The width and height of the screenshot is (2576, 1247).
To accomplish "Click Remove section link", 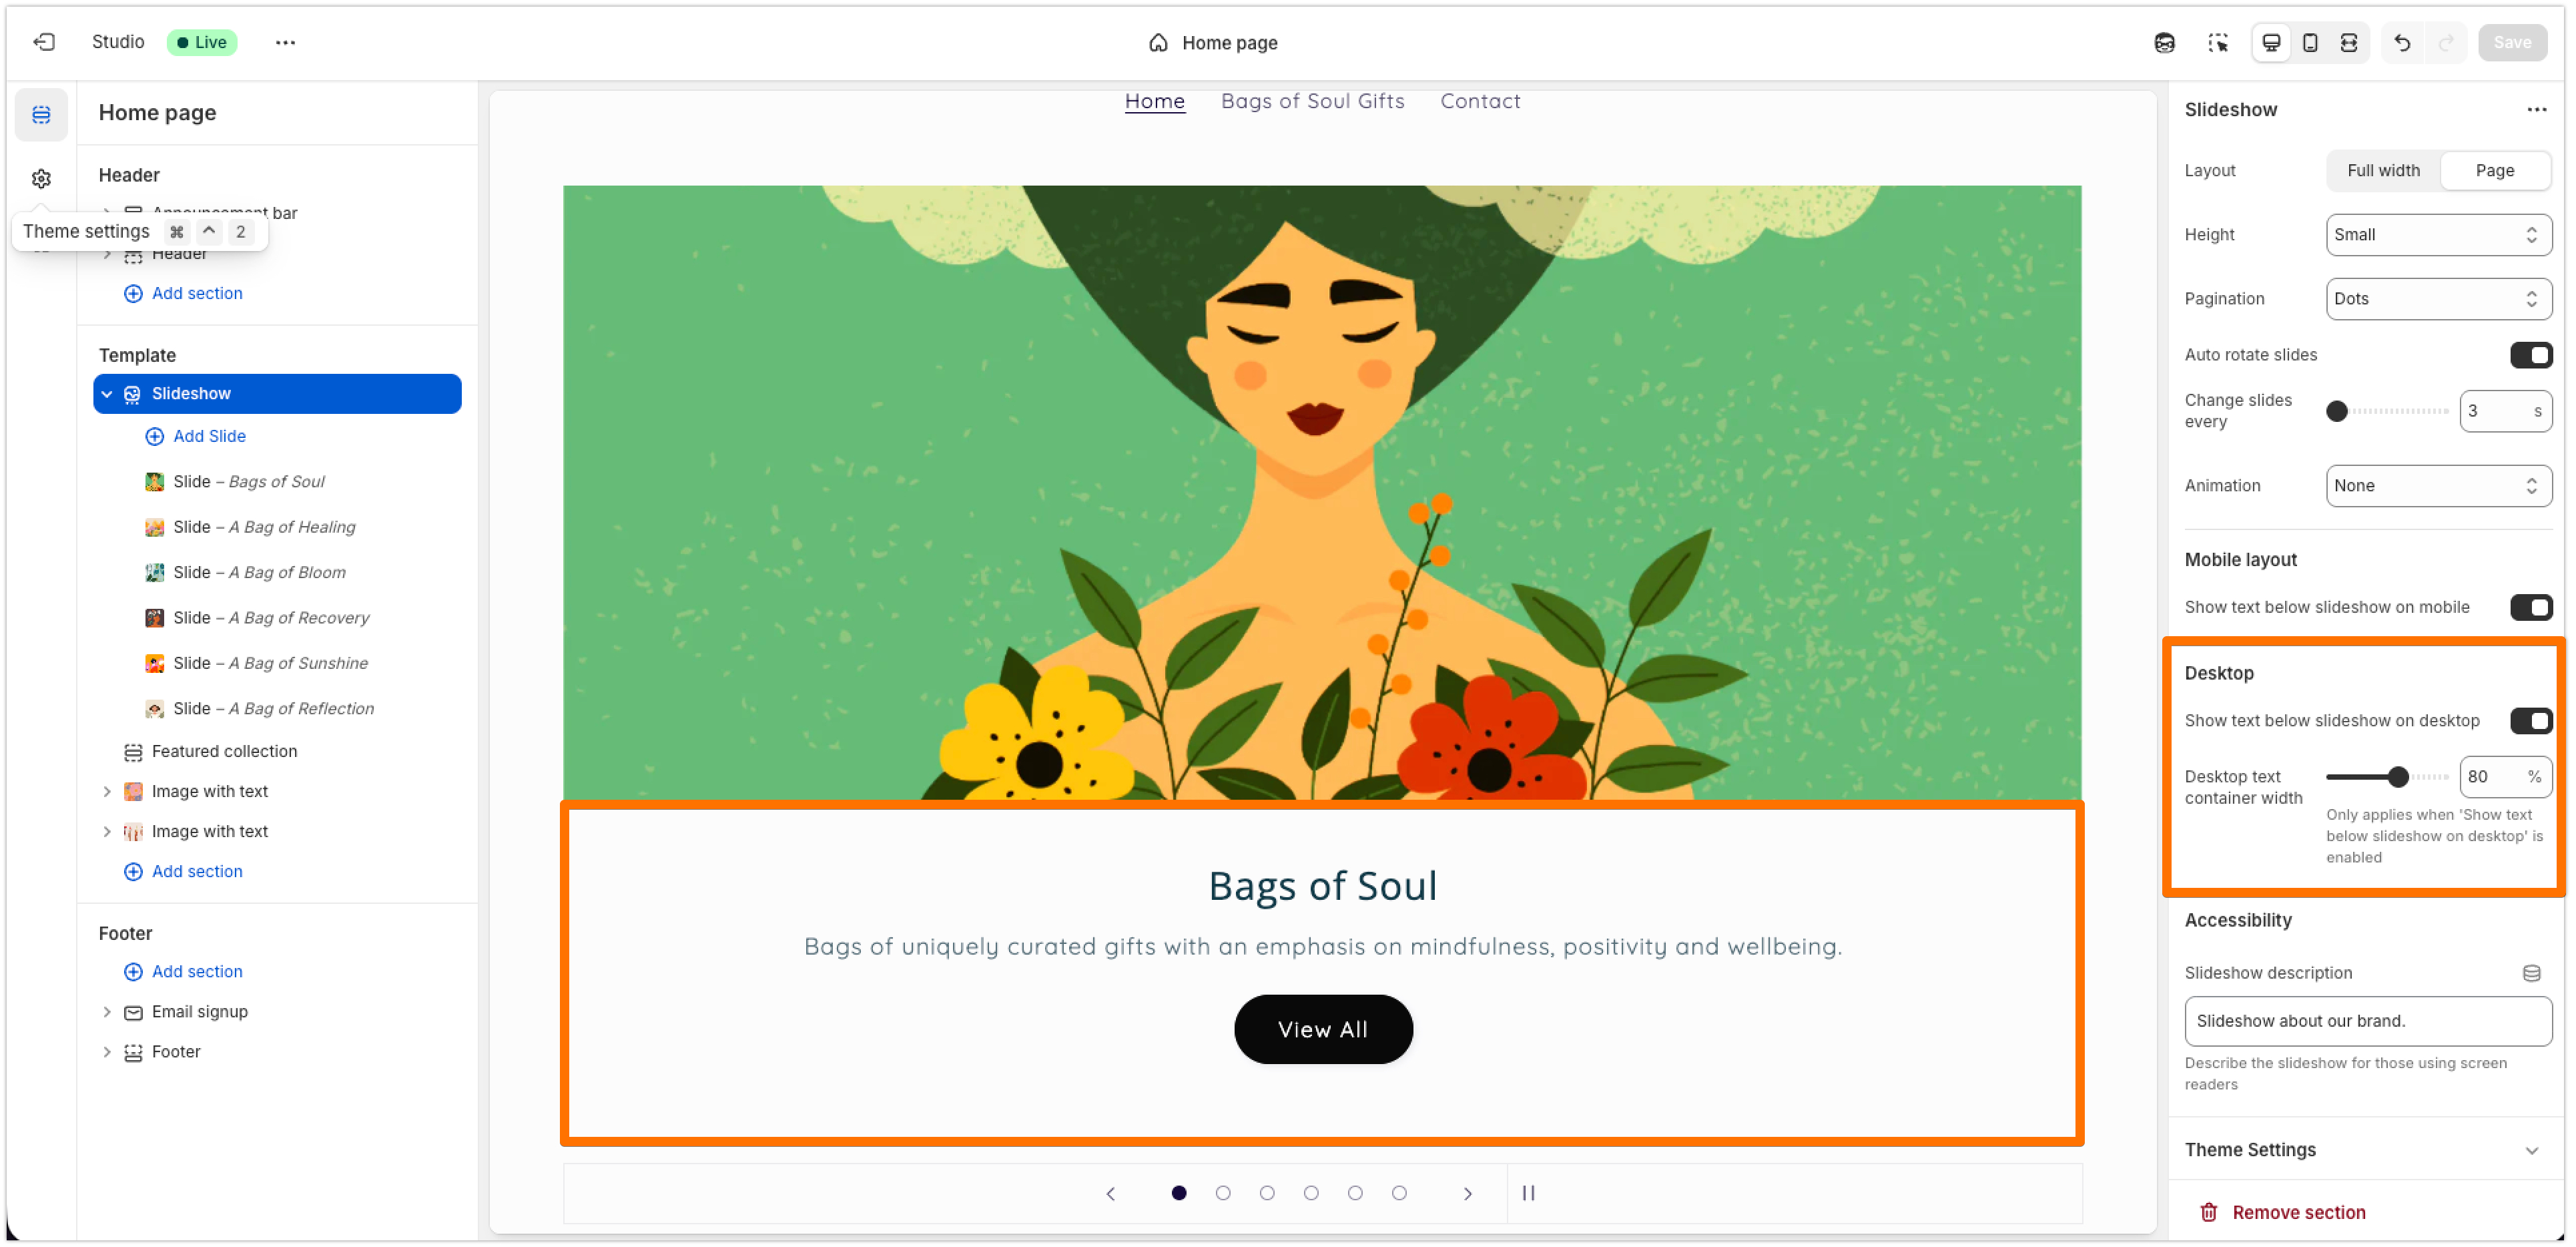I will tap(2298, 1213).
